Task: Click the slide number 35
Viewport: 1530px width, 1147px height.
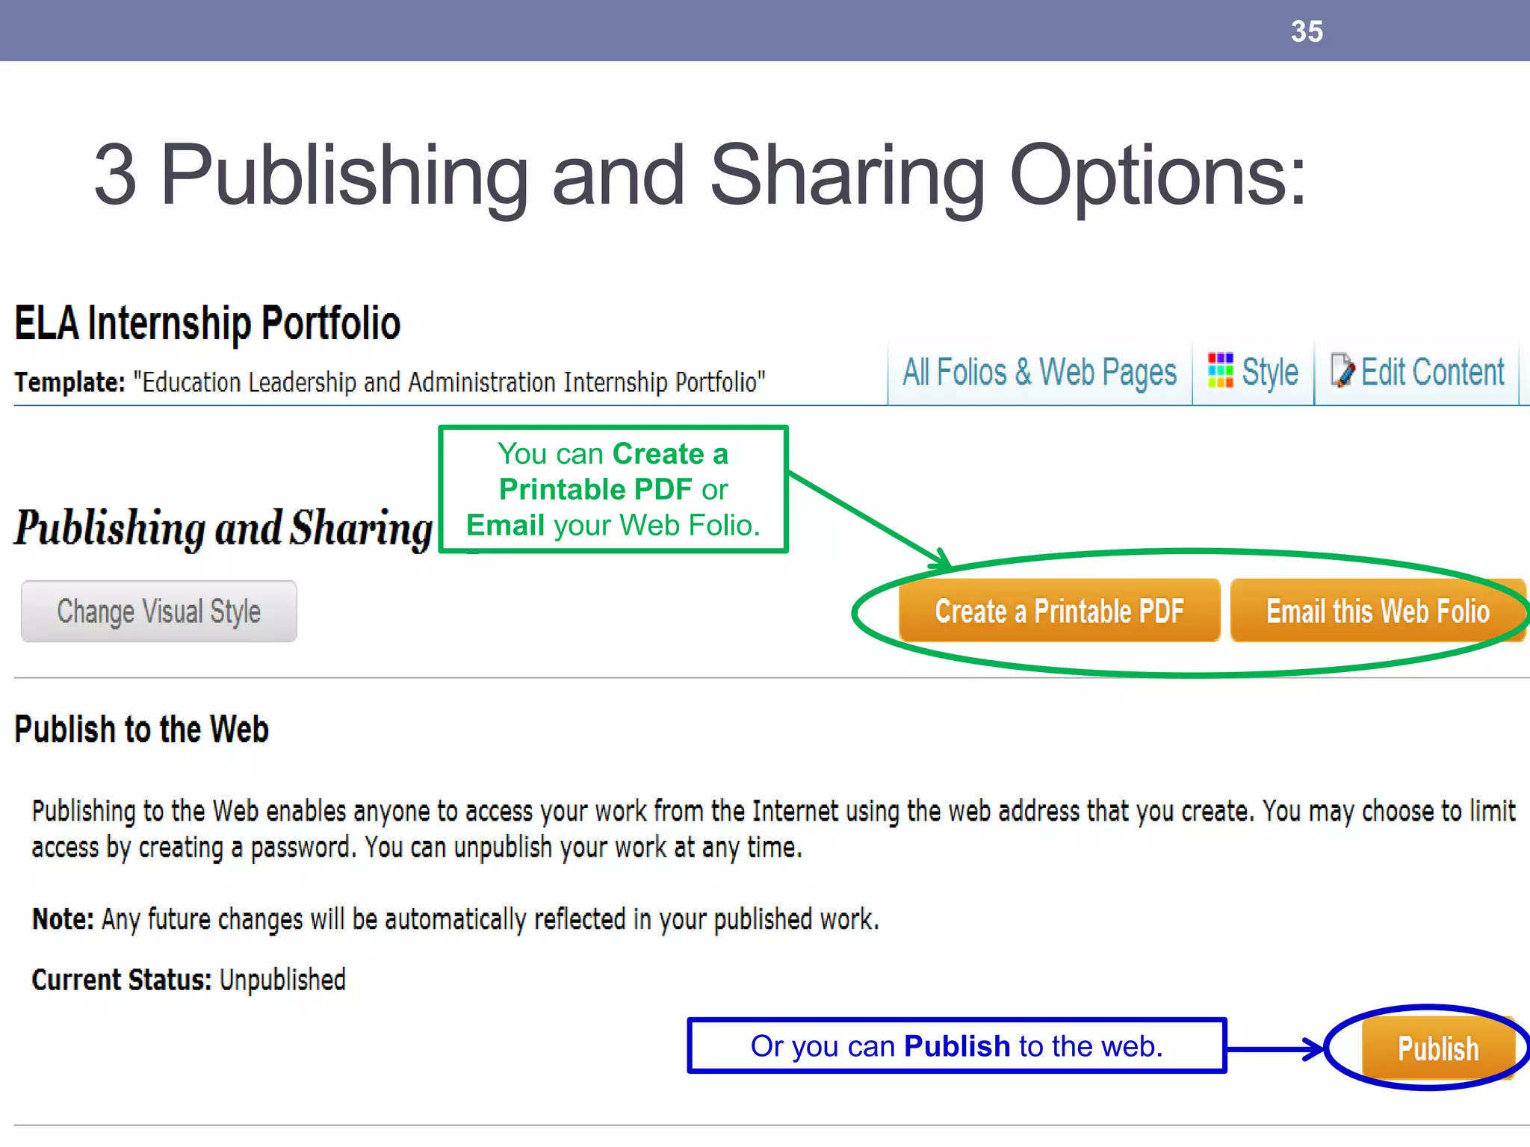Action: click(x=1307, y=31)
